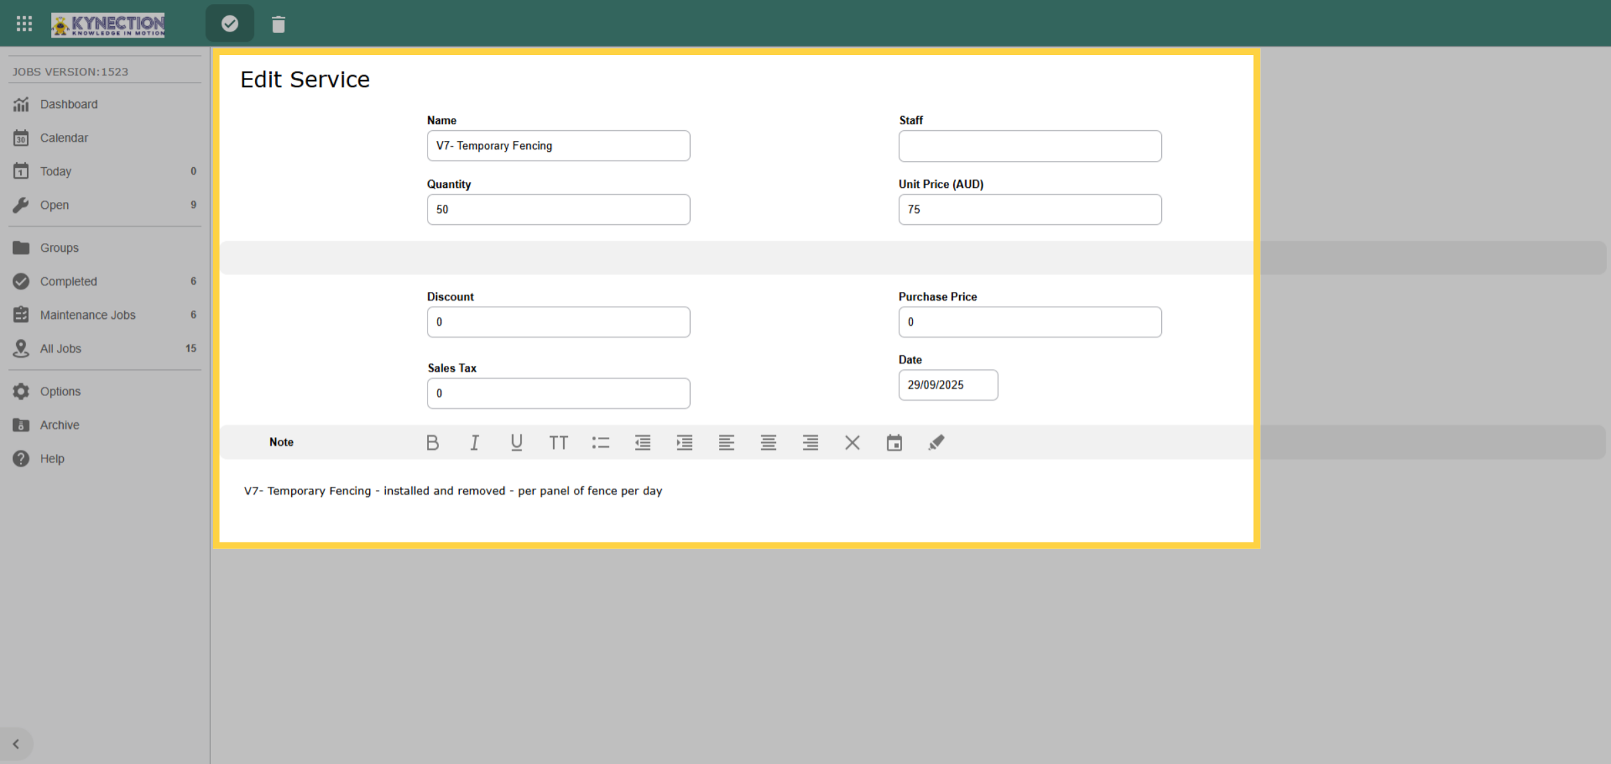Click the clear formatting X icon

[852, 442]
